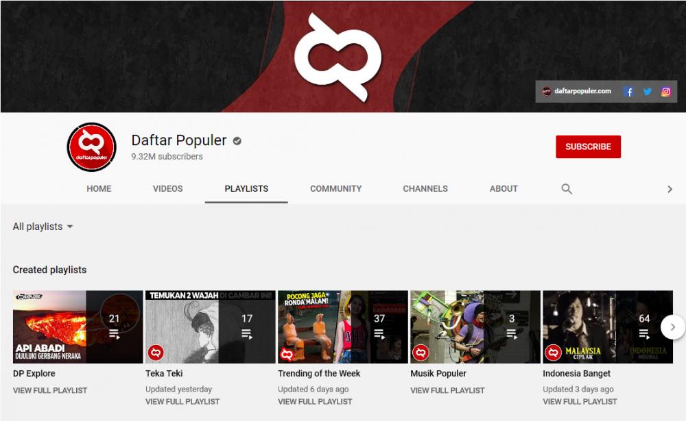View full playlist for Teka Teki
Image resolution: width=686 pixels, height=421 pixels.
[x=182, y=401]
